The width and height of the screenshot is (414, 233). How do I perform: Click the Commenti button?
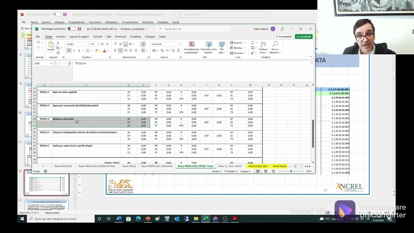[x=283, y=37]
